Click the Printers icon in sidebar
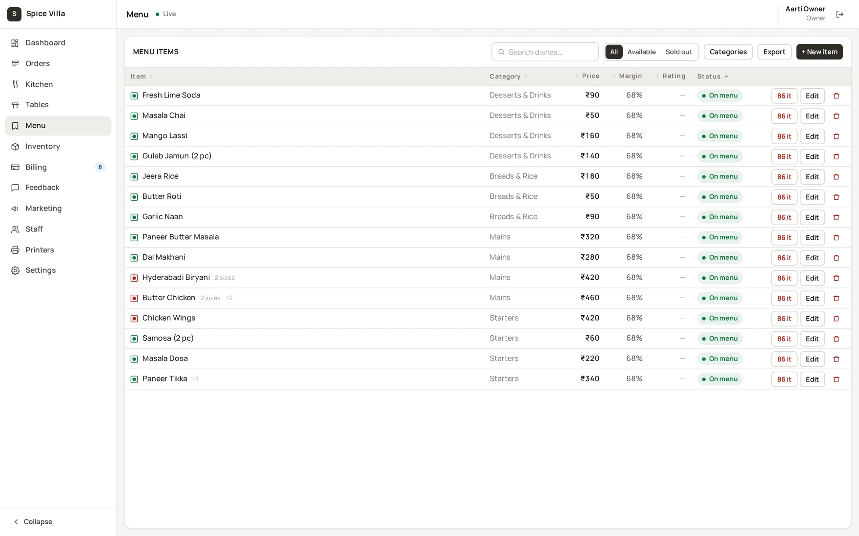Image resolution: width=859 pixels, height=536 pixels. [15, 250]
